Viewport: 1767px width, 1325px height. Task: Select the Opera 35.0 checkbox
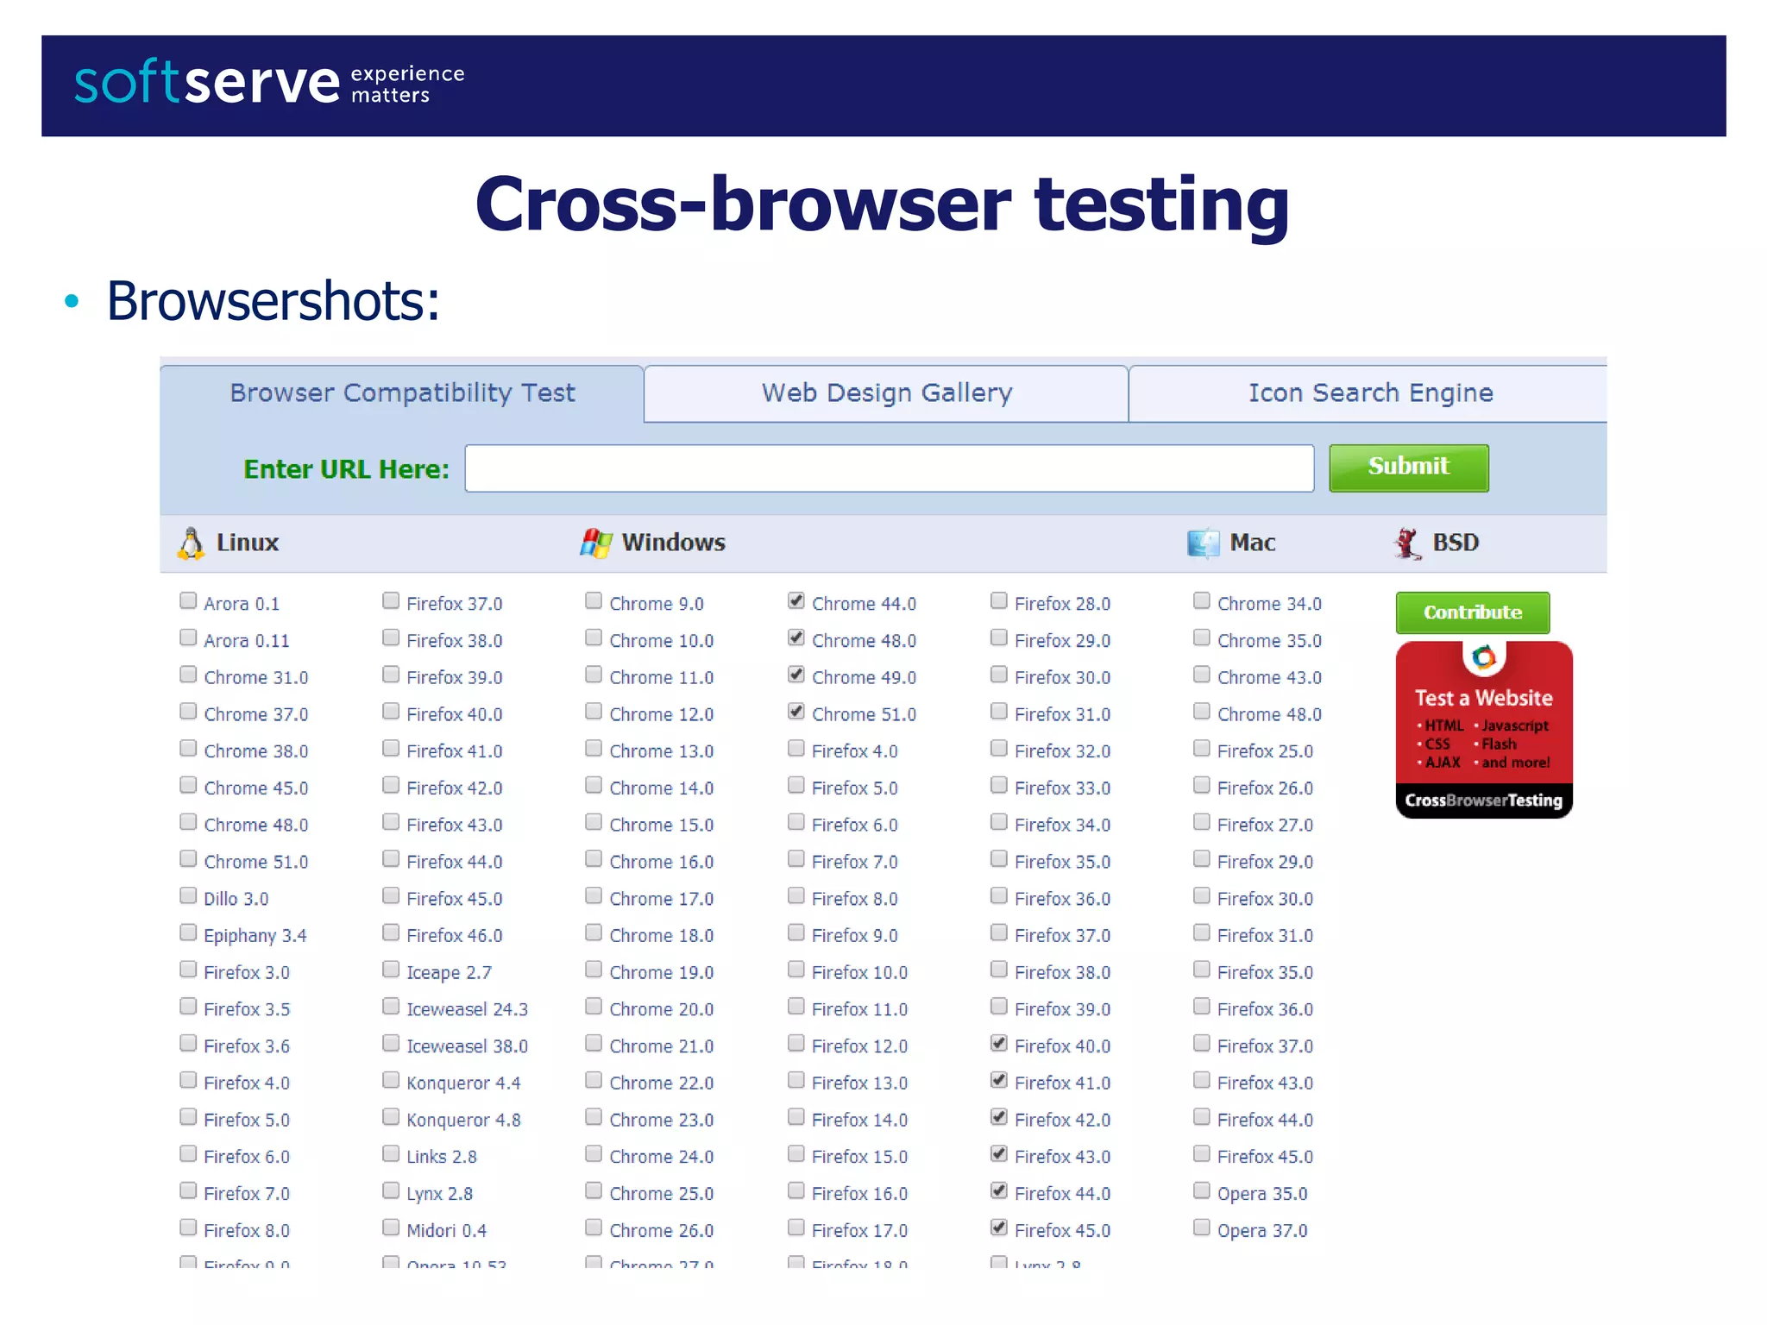[1202, 1190]
